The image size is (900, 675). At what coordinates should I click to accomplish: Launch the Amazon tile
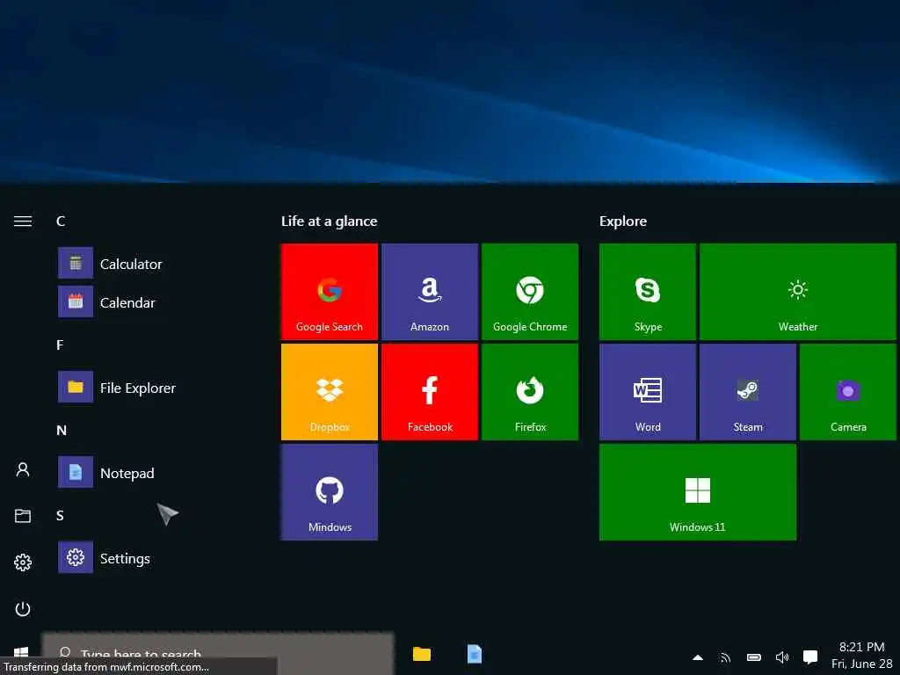pos(429,292)
